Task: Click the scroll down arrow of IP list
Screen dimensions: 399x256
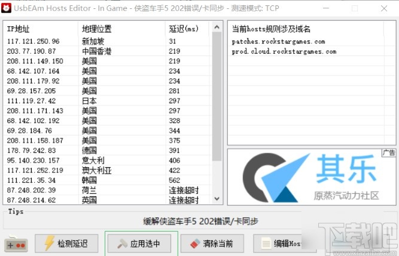Action: pyautogui.click(x=217, y=198)
